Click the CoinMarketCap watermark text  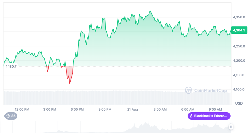pyautogui.click(x=210, y=90)
